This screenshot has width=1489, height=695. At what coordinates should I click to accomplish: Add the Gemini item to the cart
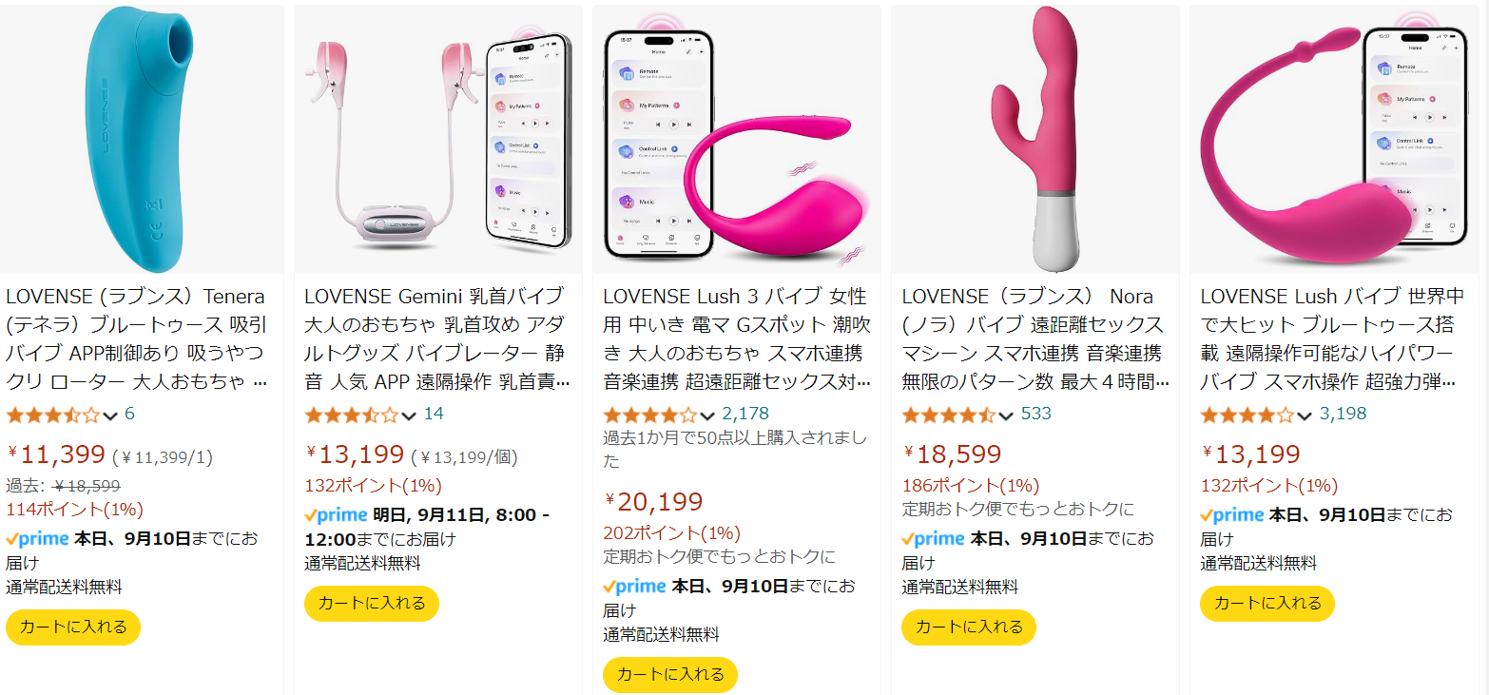372,604
